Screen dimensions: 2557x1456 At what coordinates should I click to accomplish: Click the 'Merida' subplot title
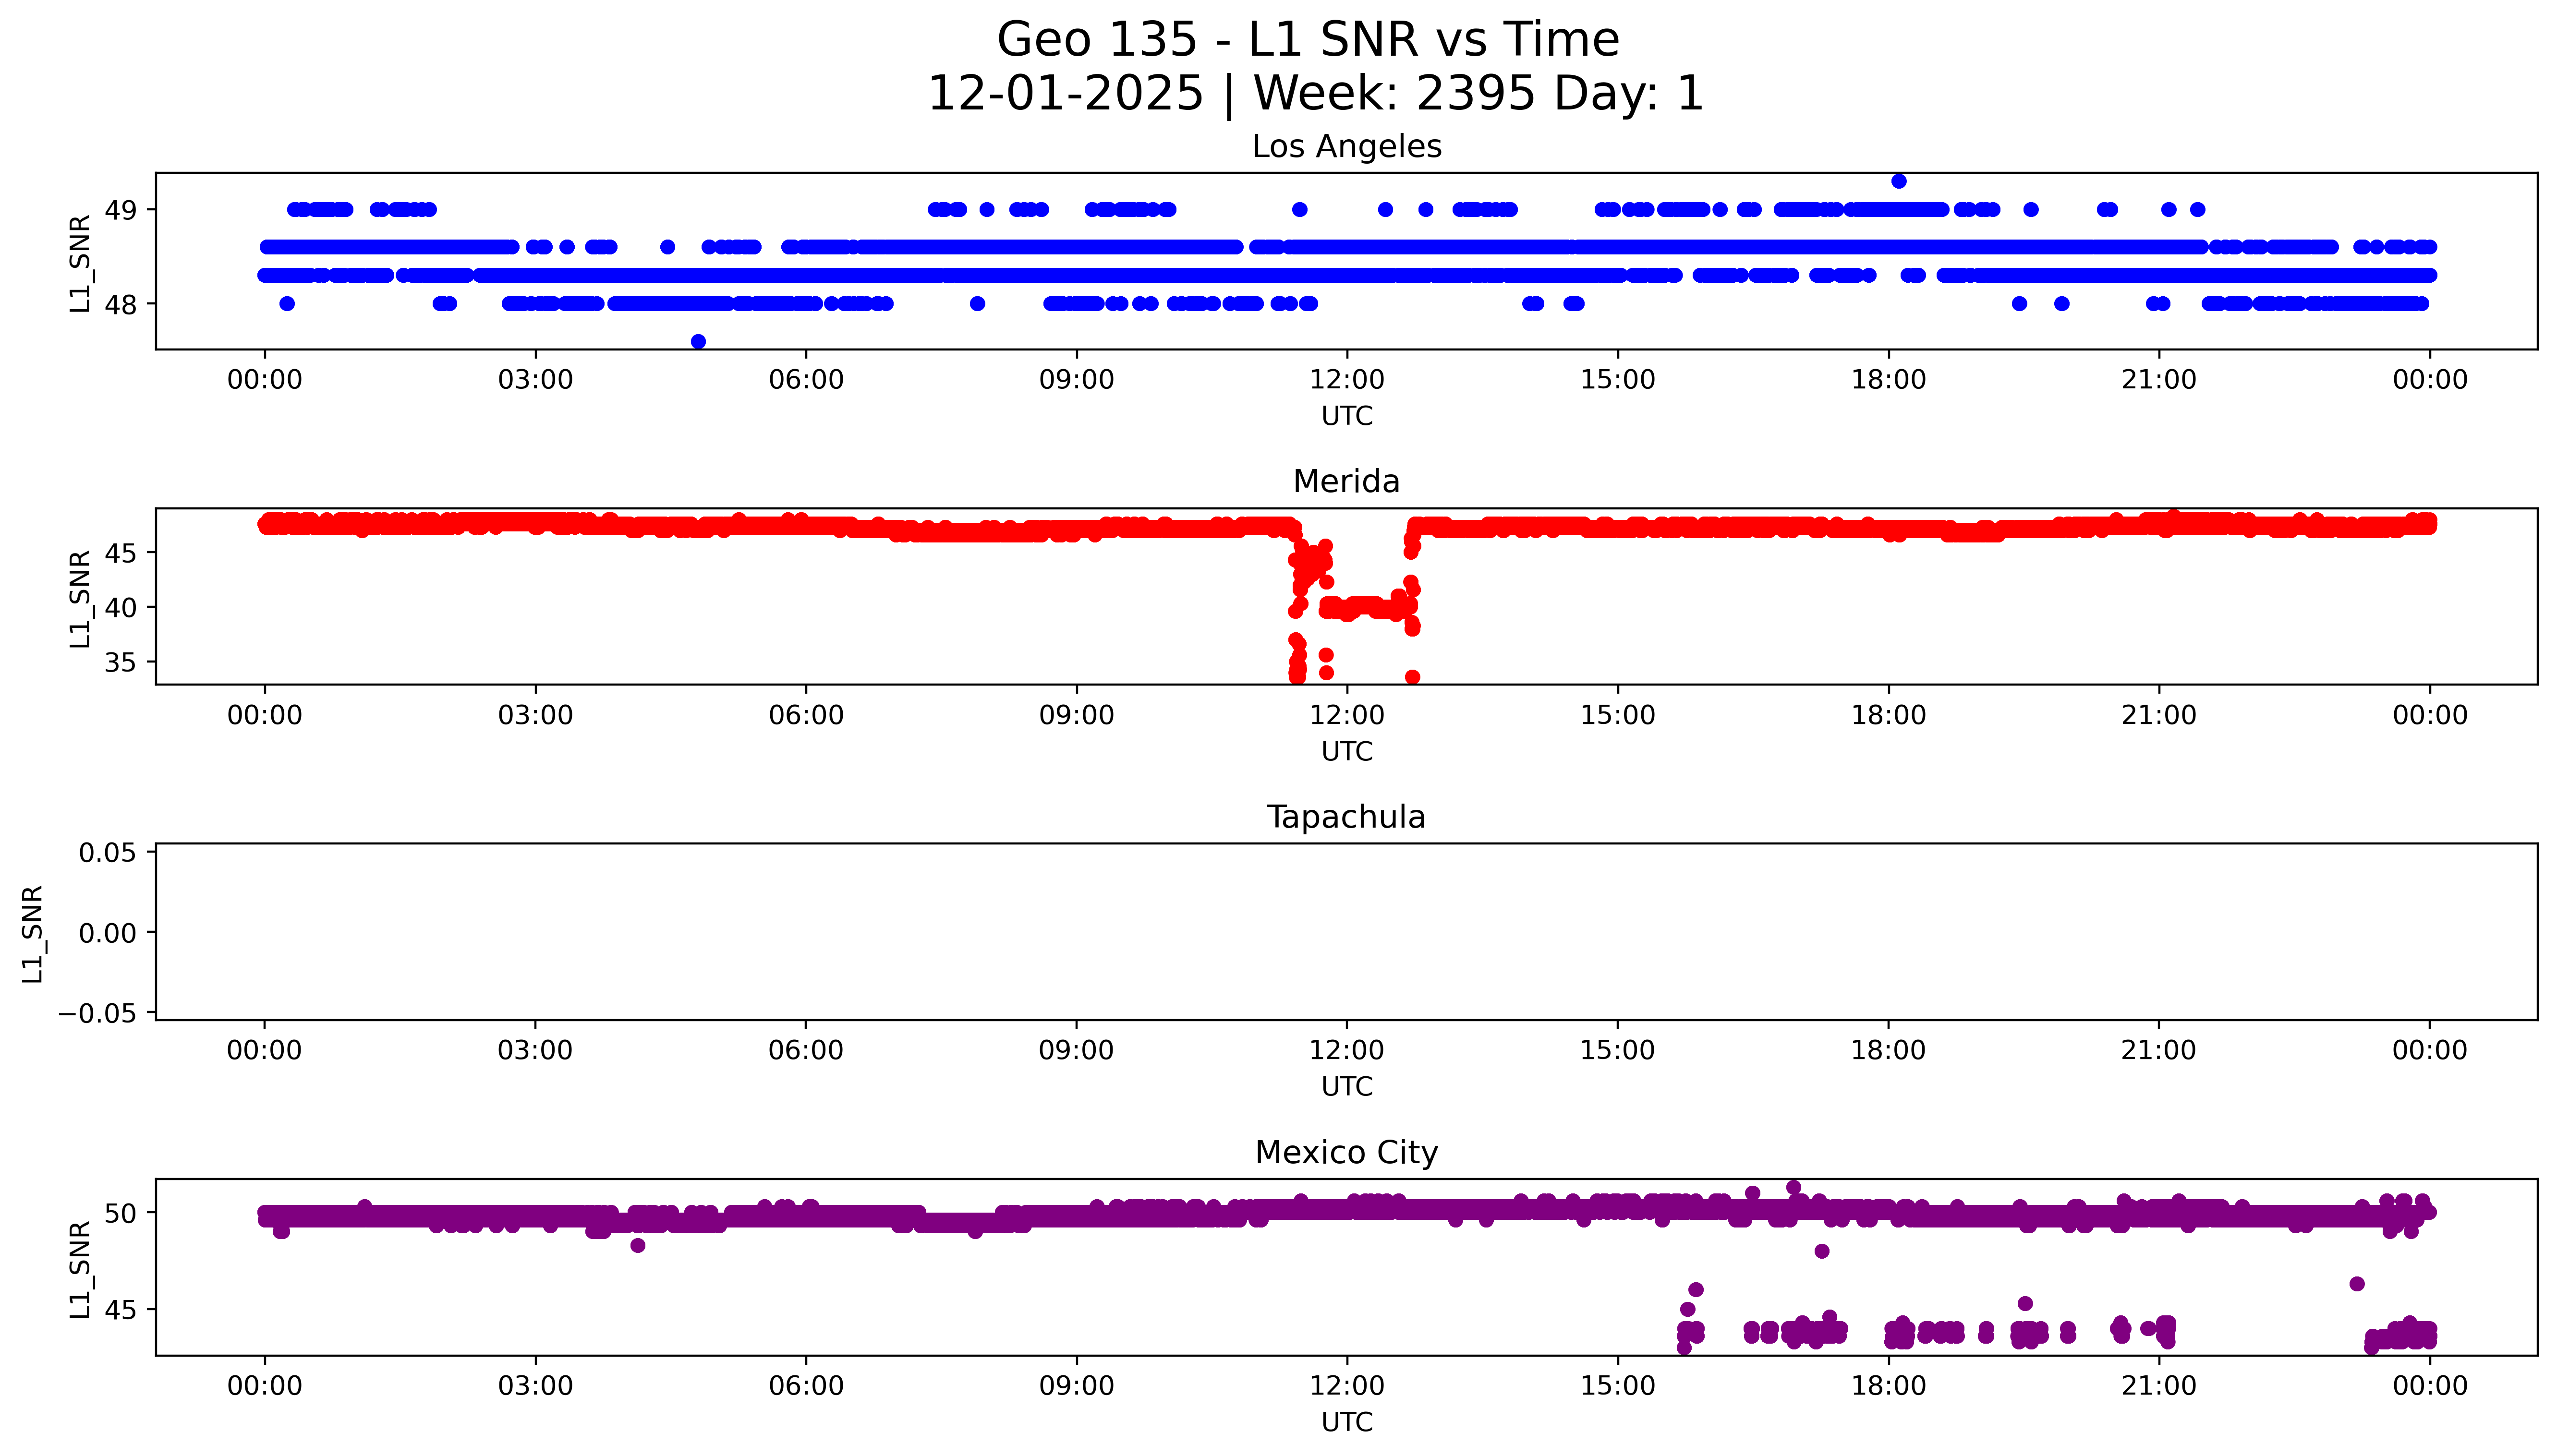(x=1346, y=481)
